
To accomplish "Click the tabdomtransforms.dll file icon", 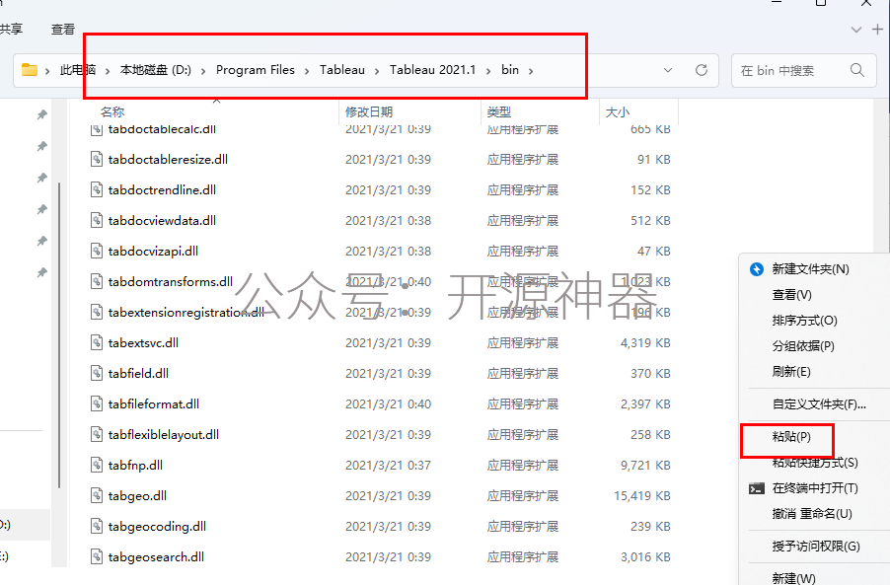I will point(97,282).
